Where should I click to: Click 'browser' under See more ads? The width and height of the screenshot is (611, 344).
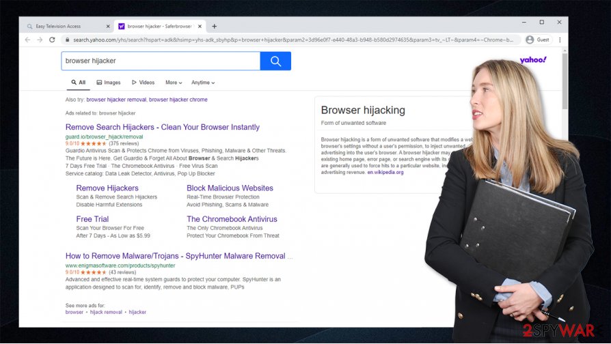74,312
